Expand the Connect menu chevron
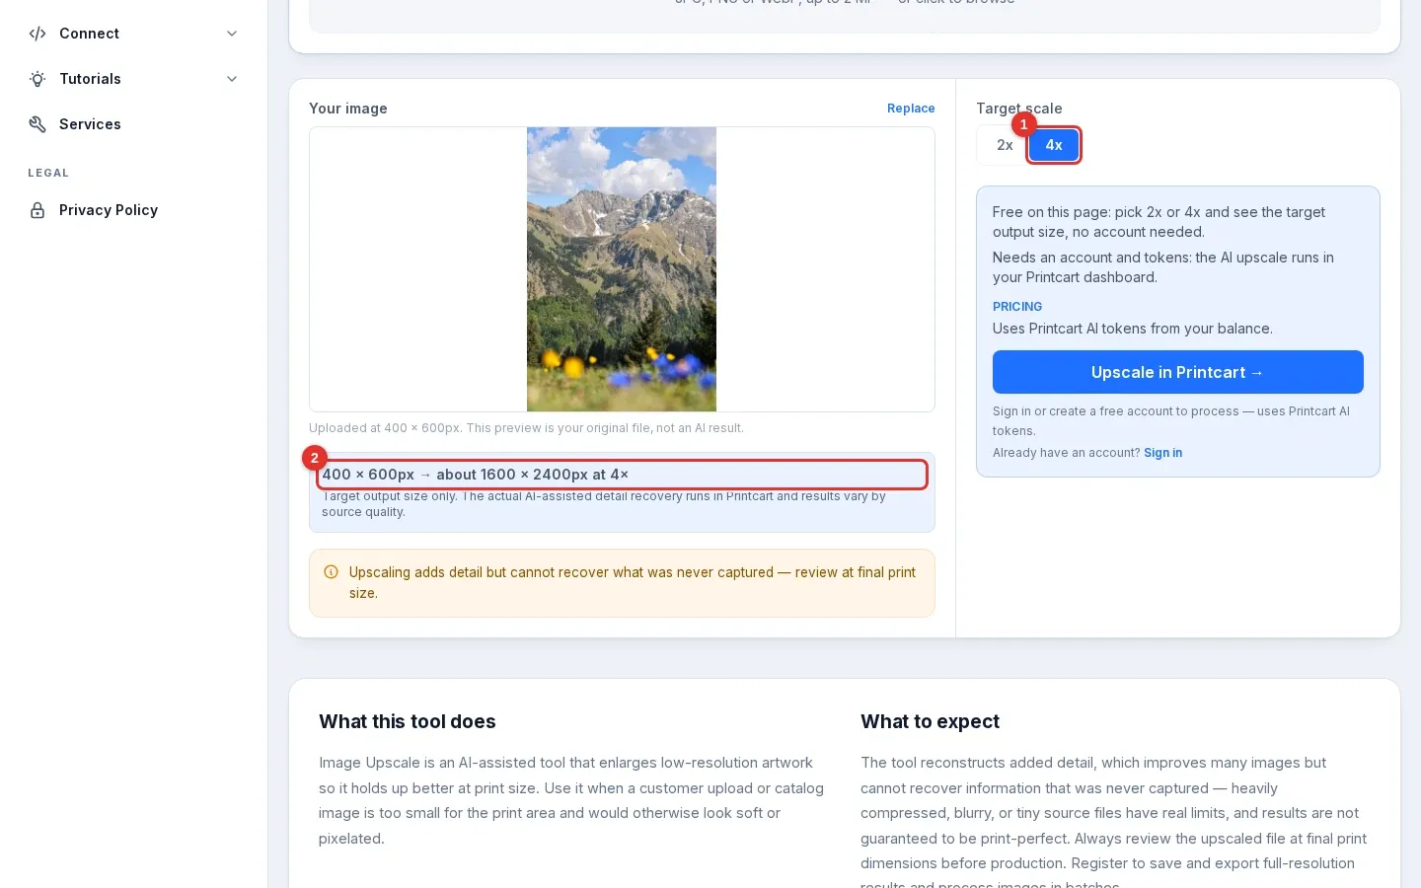This screenshot has height=888, width=1421. coord(232,34)
